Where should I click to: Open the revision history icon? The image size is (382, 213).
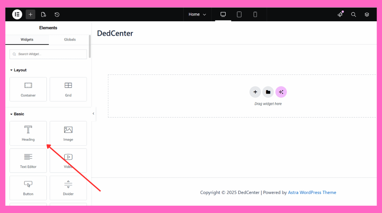[57, 14]
